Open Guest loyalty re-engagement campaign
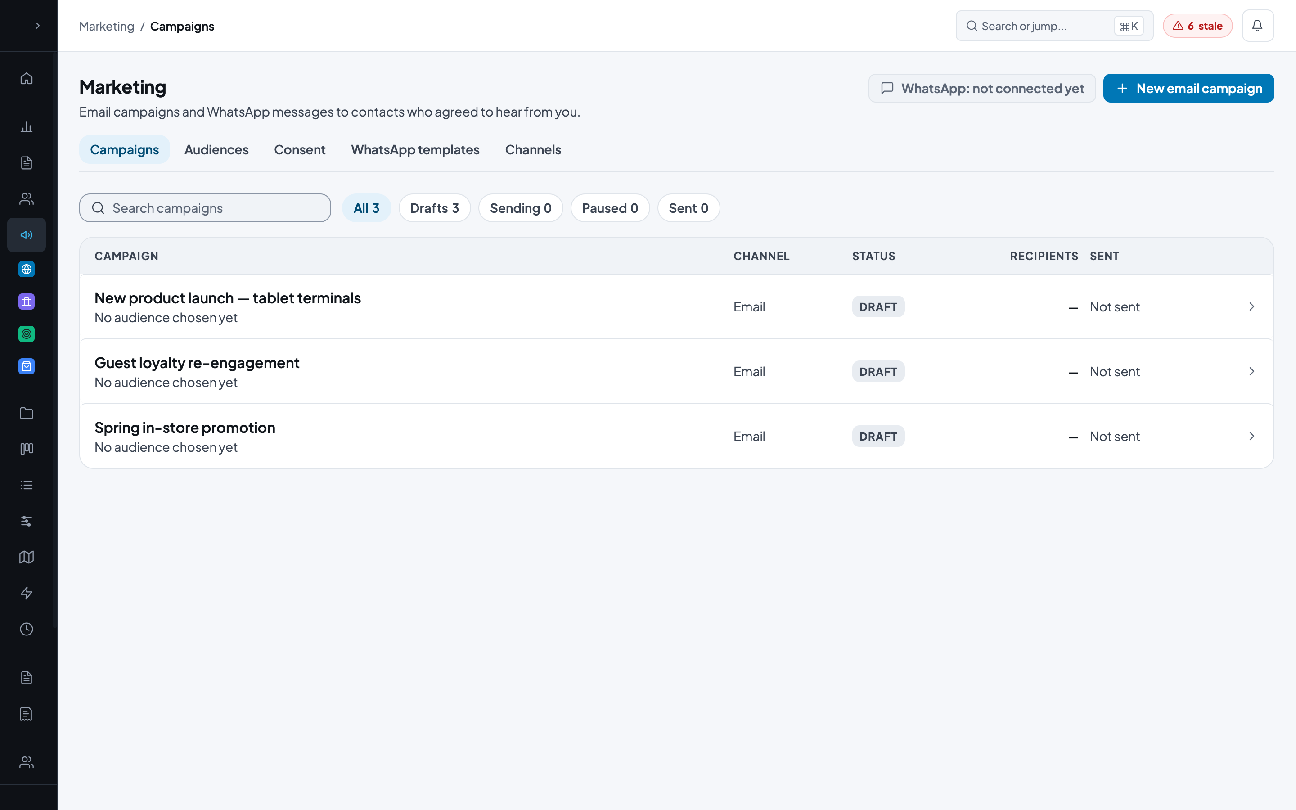The height and width of the screenshot is (810, 1296). pos(676,371)
